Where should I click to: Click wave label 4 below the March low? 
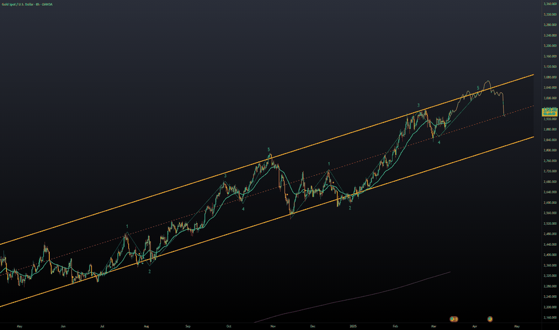[x=439, y=142]
